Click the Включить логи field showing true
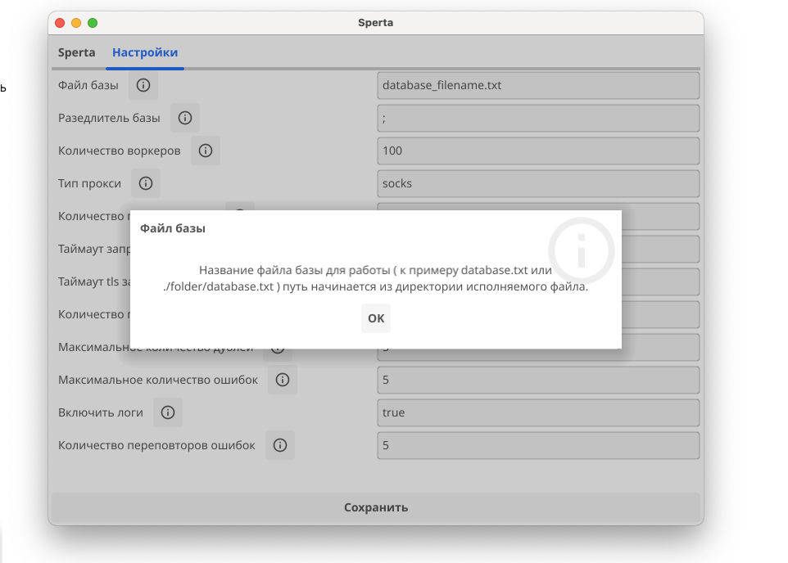This screenshot has width=788, height=563. [x=538, y=412]
